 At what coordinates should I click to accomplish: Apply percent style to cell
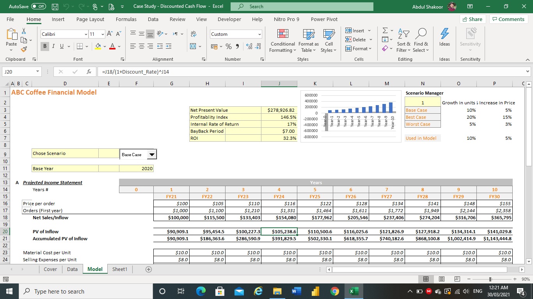pos(229,47)
